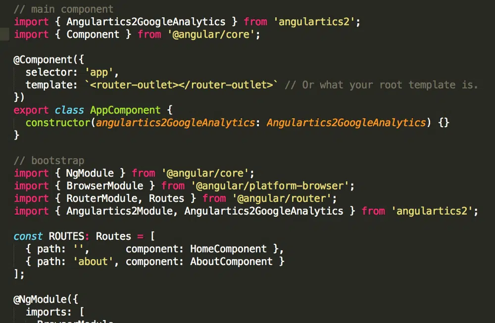
Task: Click the 'app' selector string
Action: [99, 72]
